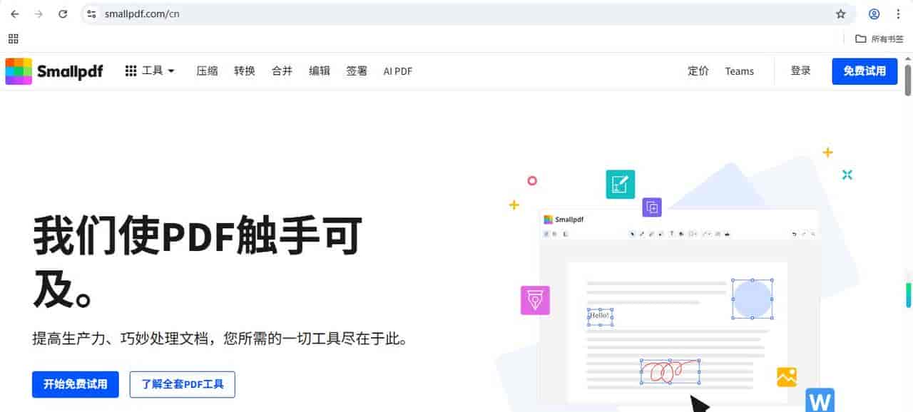This screenshot has height=412, width=913.
Task: Open the Teams link
Action: [x=740, y=71]
